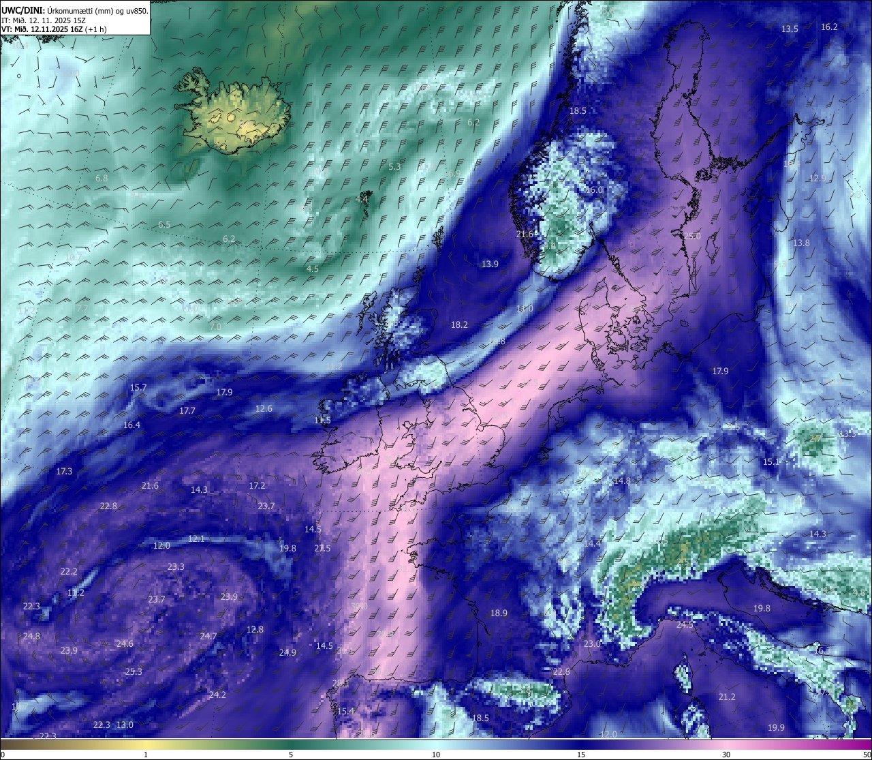Click the map value '24.2'
The width and height of the screenshot is (872, 760).
tap(217, 695)
